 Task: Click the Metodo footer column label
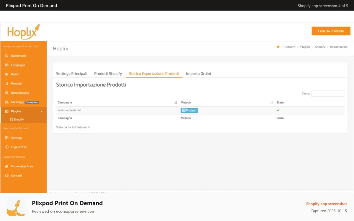186,118
